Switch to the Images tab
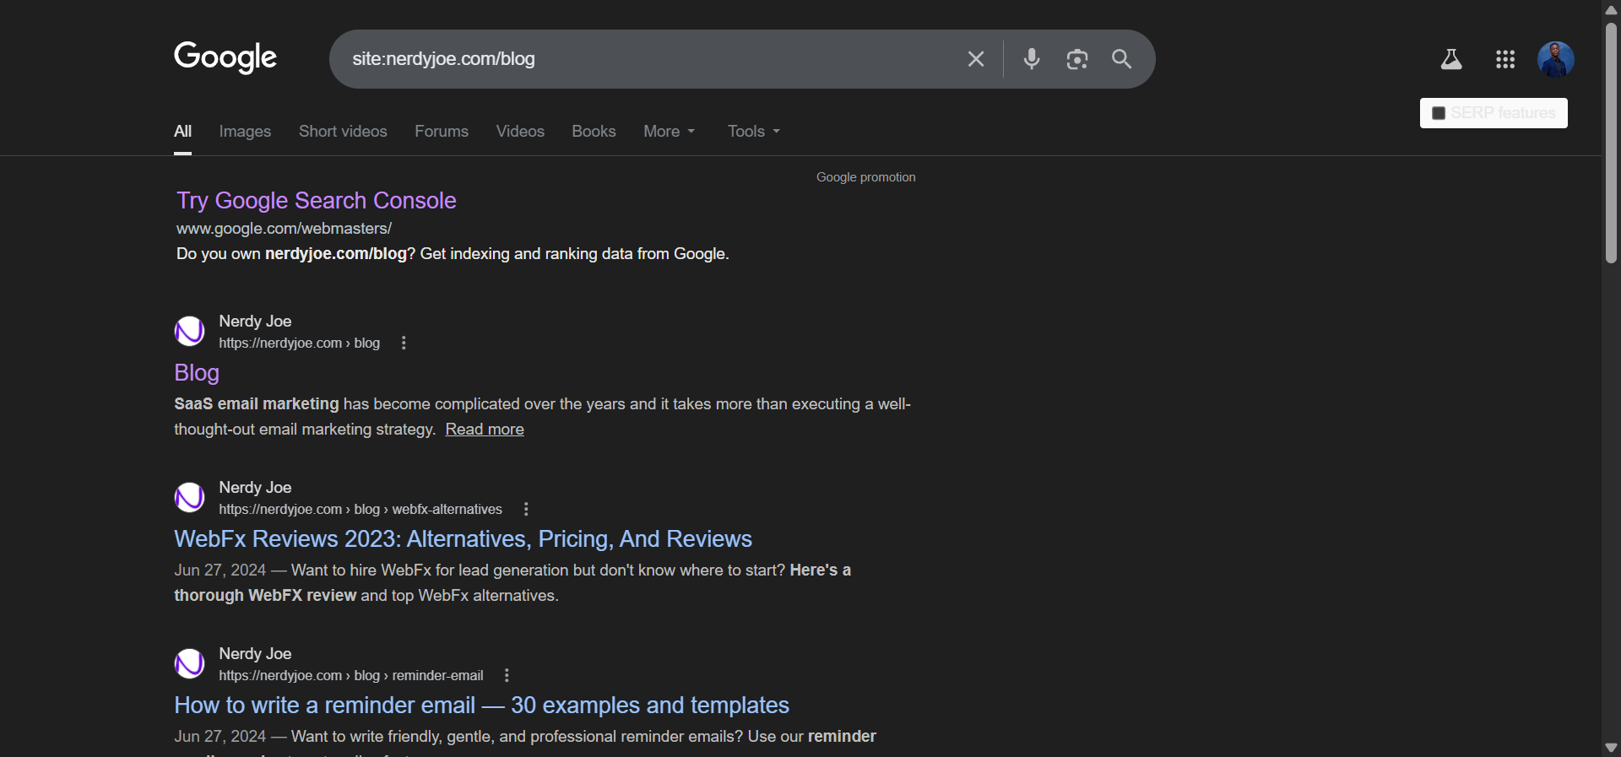This screenshot has height=757, width=1621. pos(245,131)
